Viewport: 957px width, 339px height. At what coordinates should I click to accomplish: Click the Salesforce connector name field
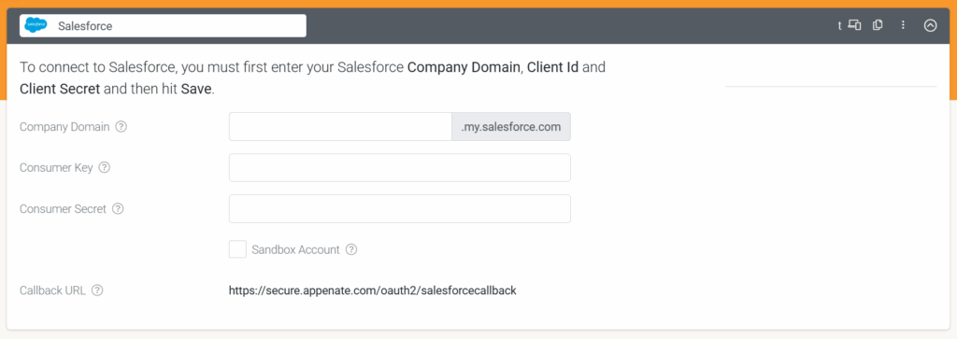pos(163,25)
